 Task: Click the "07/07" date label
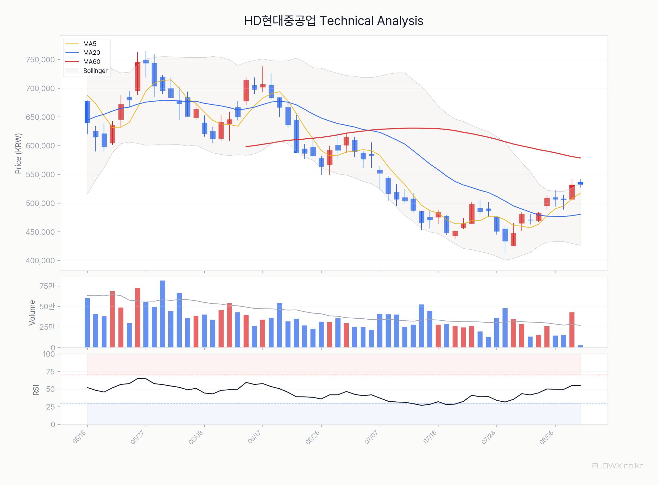click(372, 437)
